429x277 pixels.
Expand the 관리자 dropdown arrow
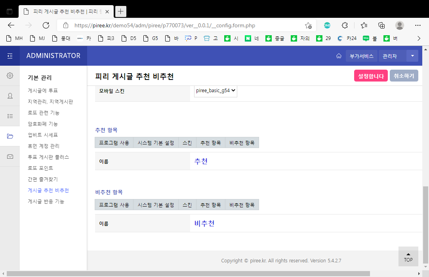[412, 56]
